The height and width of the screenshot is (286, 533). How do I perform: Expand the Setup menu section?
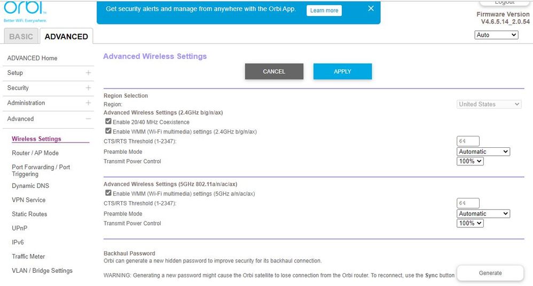[88, 73]
